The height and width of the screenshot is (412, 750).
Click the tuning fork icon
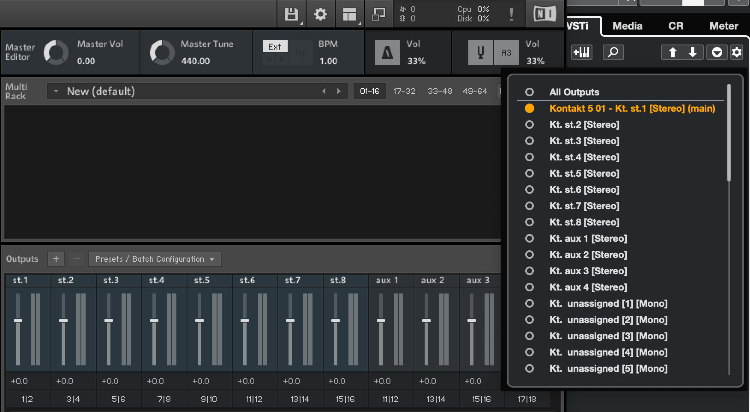point(480,52)
